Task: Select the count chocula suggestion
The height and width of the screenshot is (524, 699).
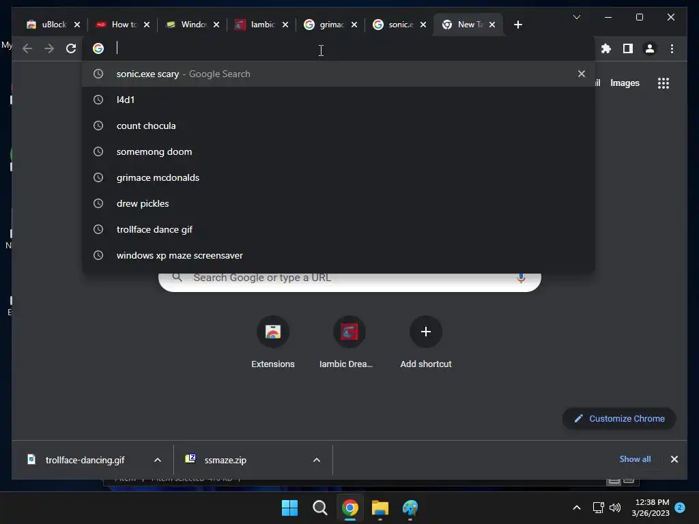Action: click(339, 126)
